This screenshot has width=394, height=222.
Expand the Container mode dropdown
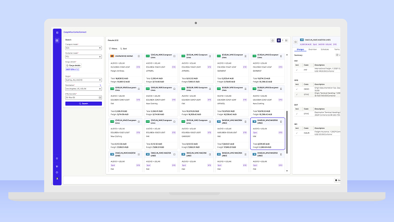coord(83,57)
